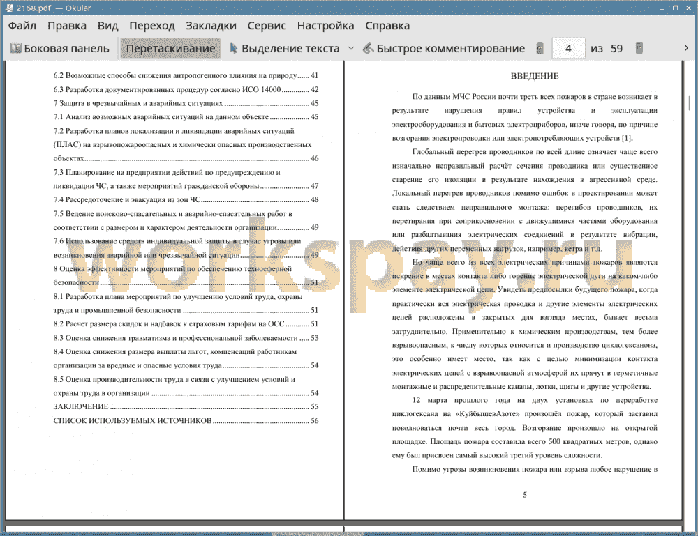Open the Сервис menu

[x=267, y=26]
